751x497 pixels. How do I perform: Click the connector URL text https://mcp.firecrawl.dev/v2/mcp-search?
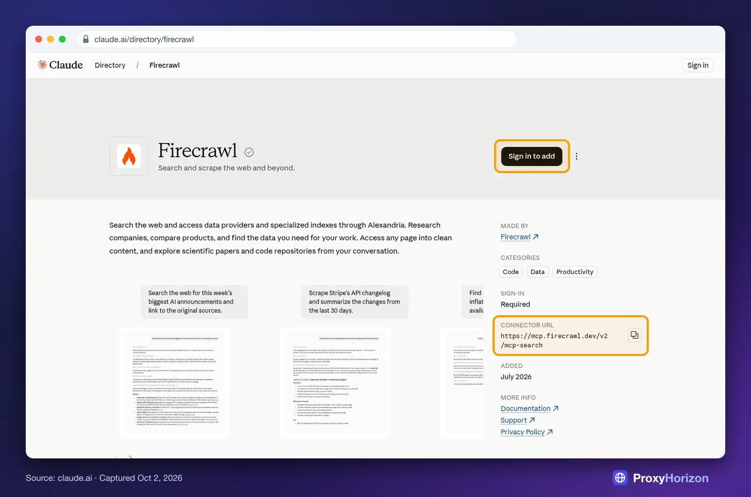[554, 340]
